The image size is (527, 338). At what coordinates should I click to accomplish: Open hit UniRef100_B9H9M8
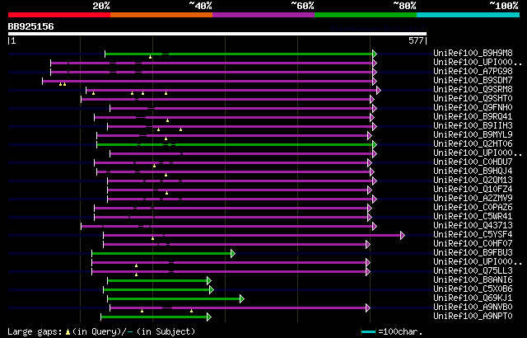pyautogui.click(x=473, y=53)
